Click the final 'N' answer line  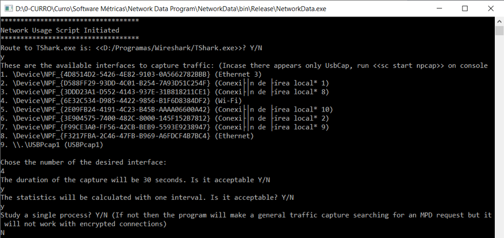3,232
